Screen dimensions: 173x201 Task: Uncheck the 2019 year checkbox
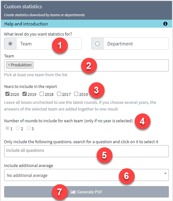pyautogui.click(x=25, y=94)
